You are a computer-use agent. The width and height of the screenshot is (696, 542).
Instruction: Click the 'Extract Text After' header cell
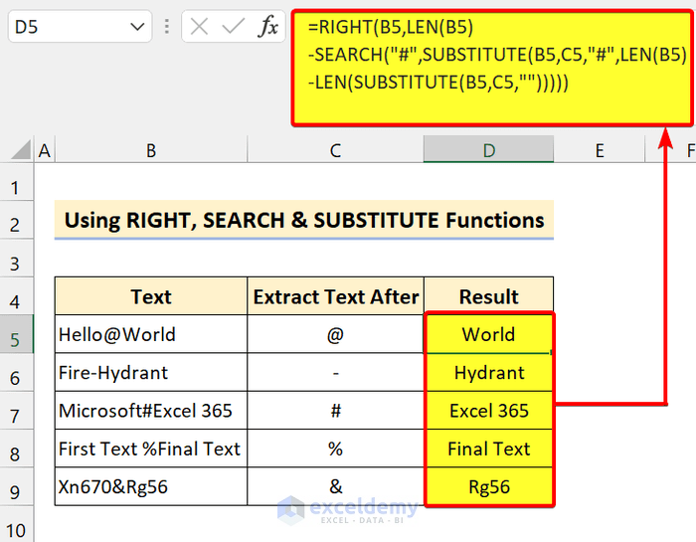pyautogui.click(x=336, y=296)
